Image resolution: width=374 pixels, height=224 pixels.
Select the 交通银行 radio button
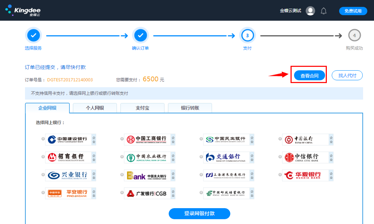201,156
